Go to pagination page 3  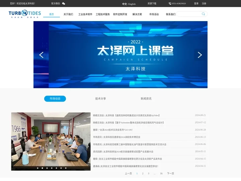149,174
